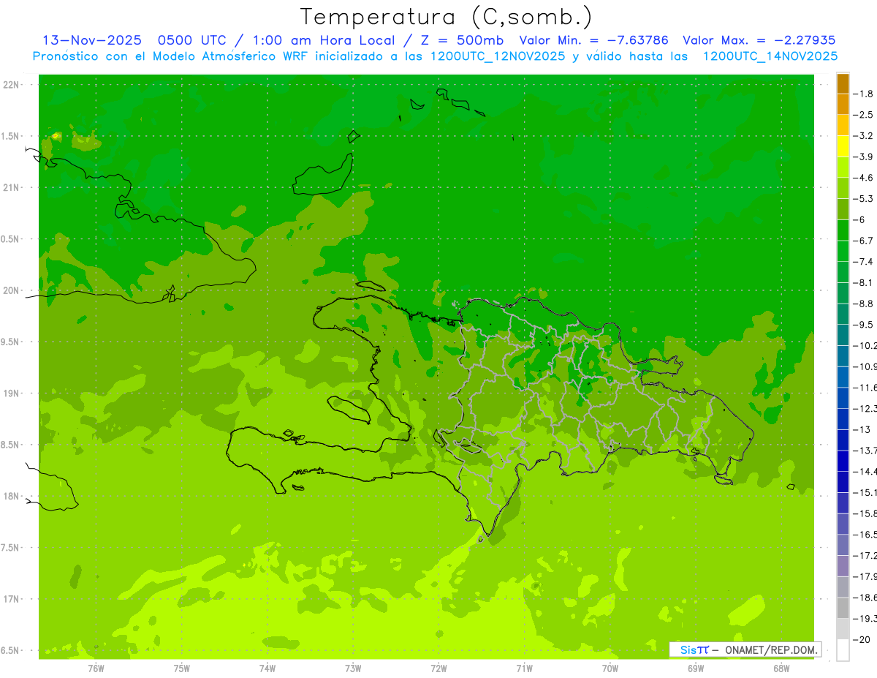877x678 pixels.
Task: Pick the bright yellow swatch between -3.9 and -3.2
Action: pos(843,146)
